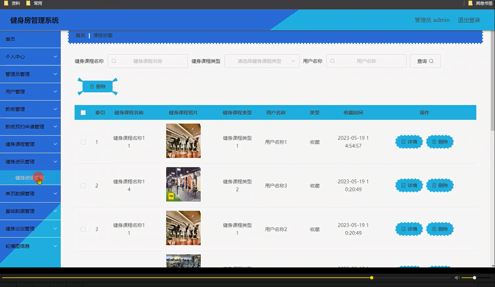Click the magnifier icon in 用户名称 field
495x287 pixels.
332,61
